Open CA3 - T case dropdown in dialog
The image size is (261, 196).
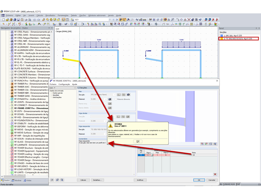point(75,88)
